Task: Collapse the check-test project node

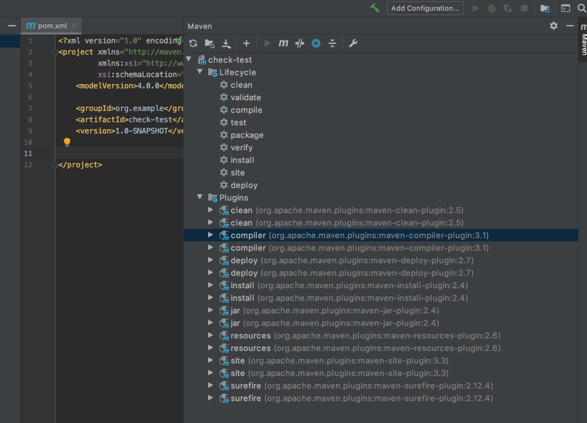Action: click(x=188, y=60)
